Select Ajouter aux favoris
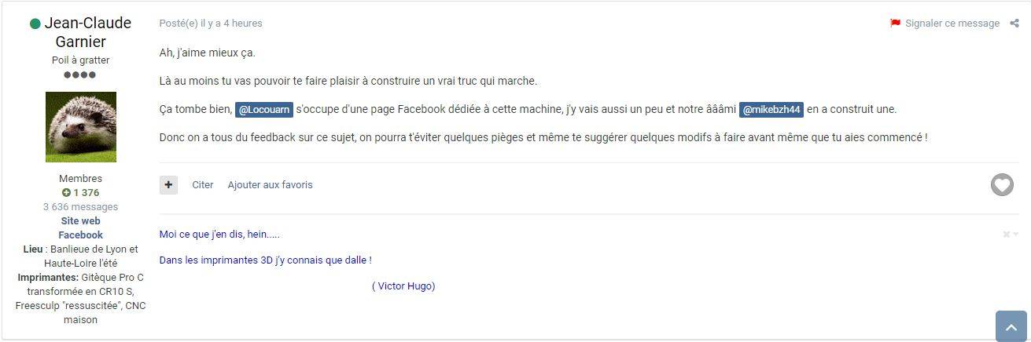 point(270,185)
